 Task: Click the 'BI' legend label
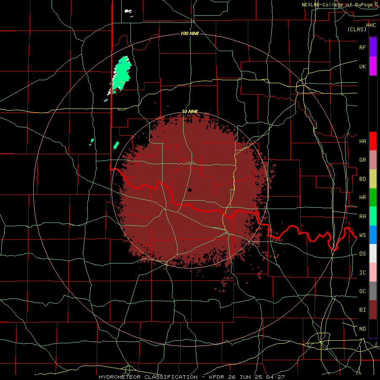click(x=362, y=310)
